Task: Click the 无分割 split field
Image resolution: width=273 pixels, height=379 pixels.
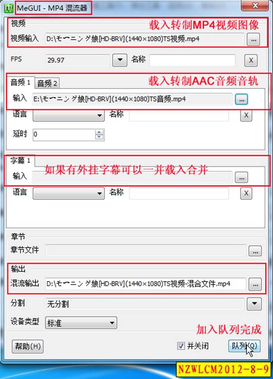Action: (145, 304)
